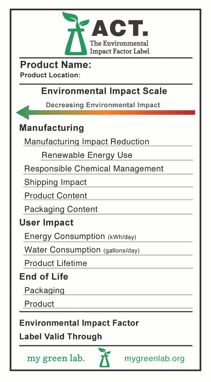Click the Environmental Impact Scale heading
This screenshot has height=382, width=211.
[104, 91]
